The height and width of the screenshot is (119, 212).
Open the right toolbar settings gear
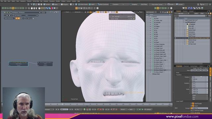[171, 8]
